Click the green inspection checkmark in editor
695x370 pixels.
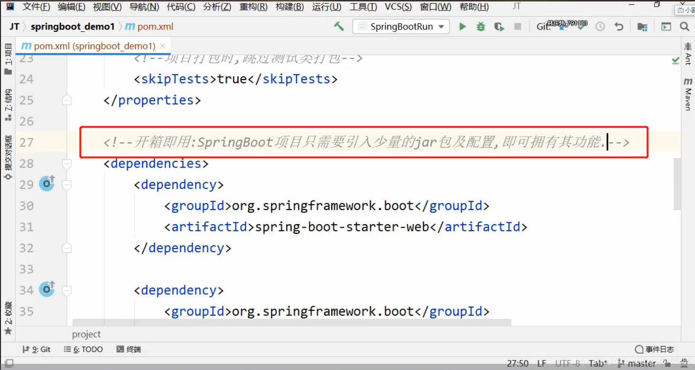675,60
